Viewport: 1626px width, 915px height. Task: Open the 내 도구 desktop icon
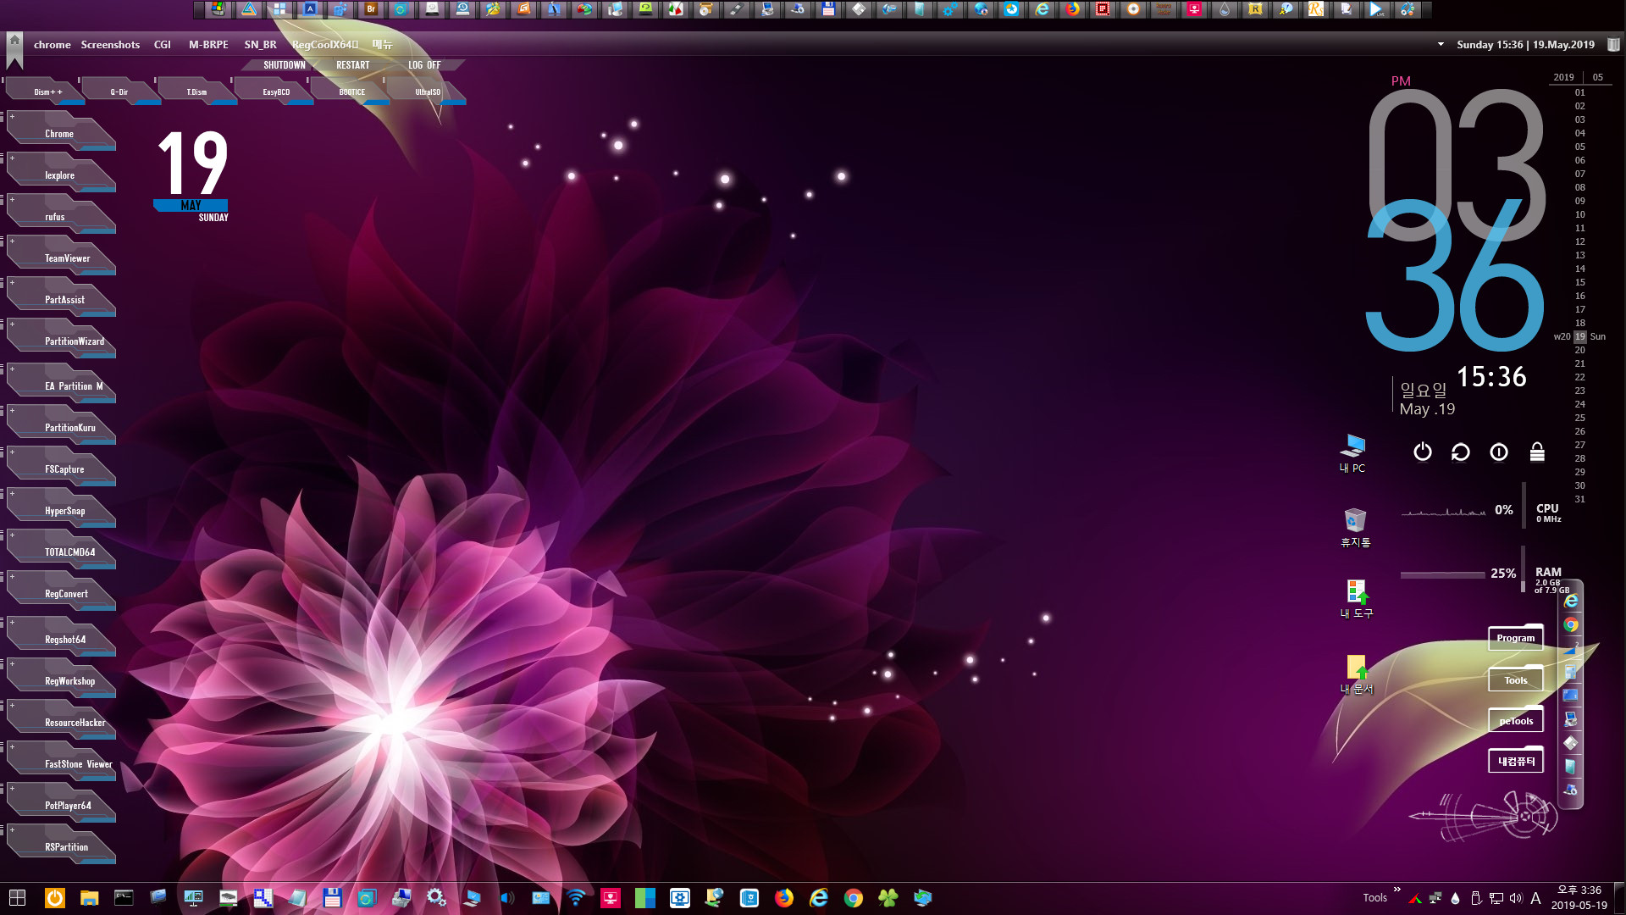pos(1356,599)
